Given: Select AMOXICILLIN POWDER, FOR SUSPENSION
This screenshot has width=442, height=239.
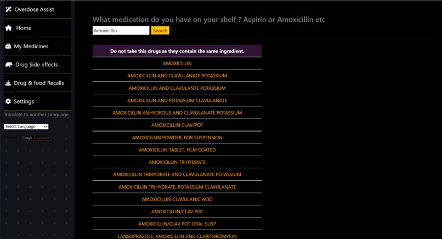Looking at the screenshot, I should pyautogui.click(x=177, y=138).
